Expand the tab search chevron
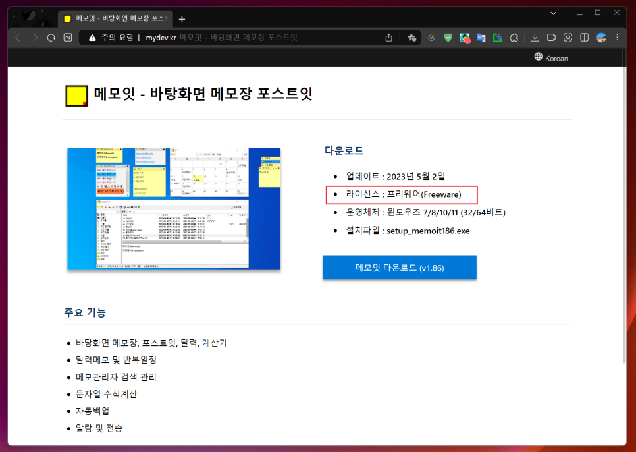 coord(553,13)
